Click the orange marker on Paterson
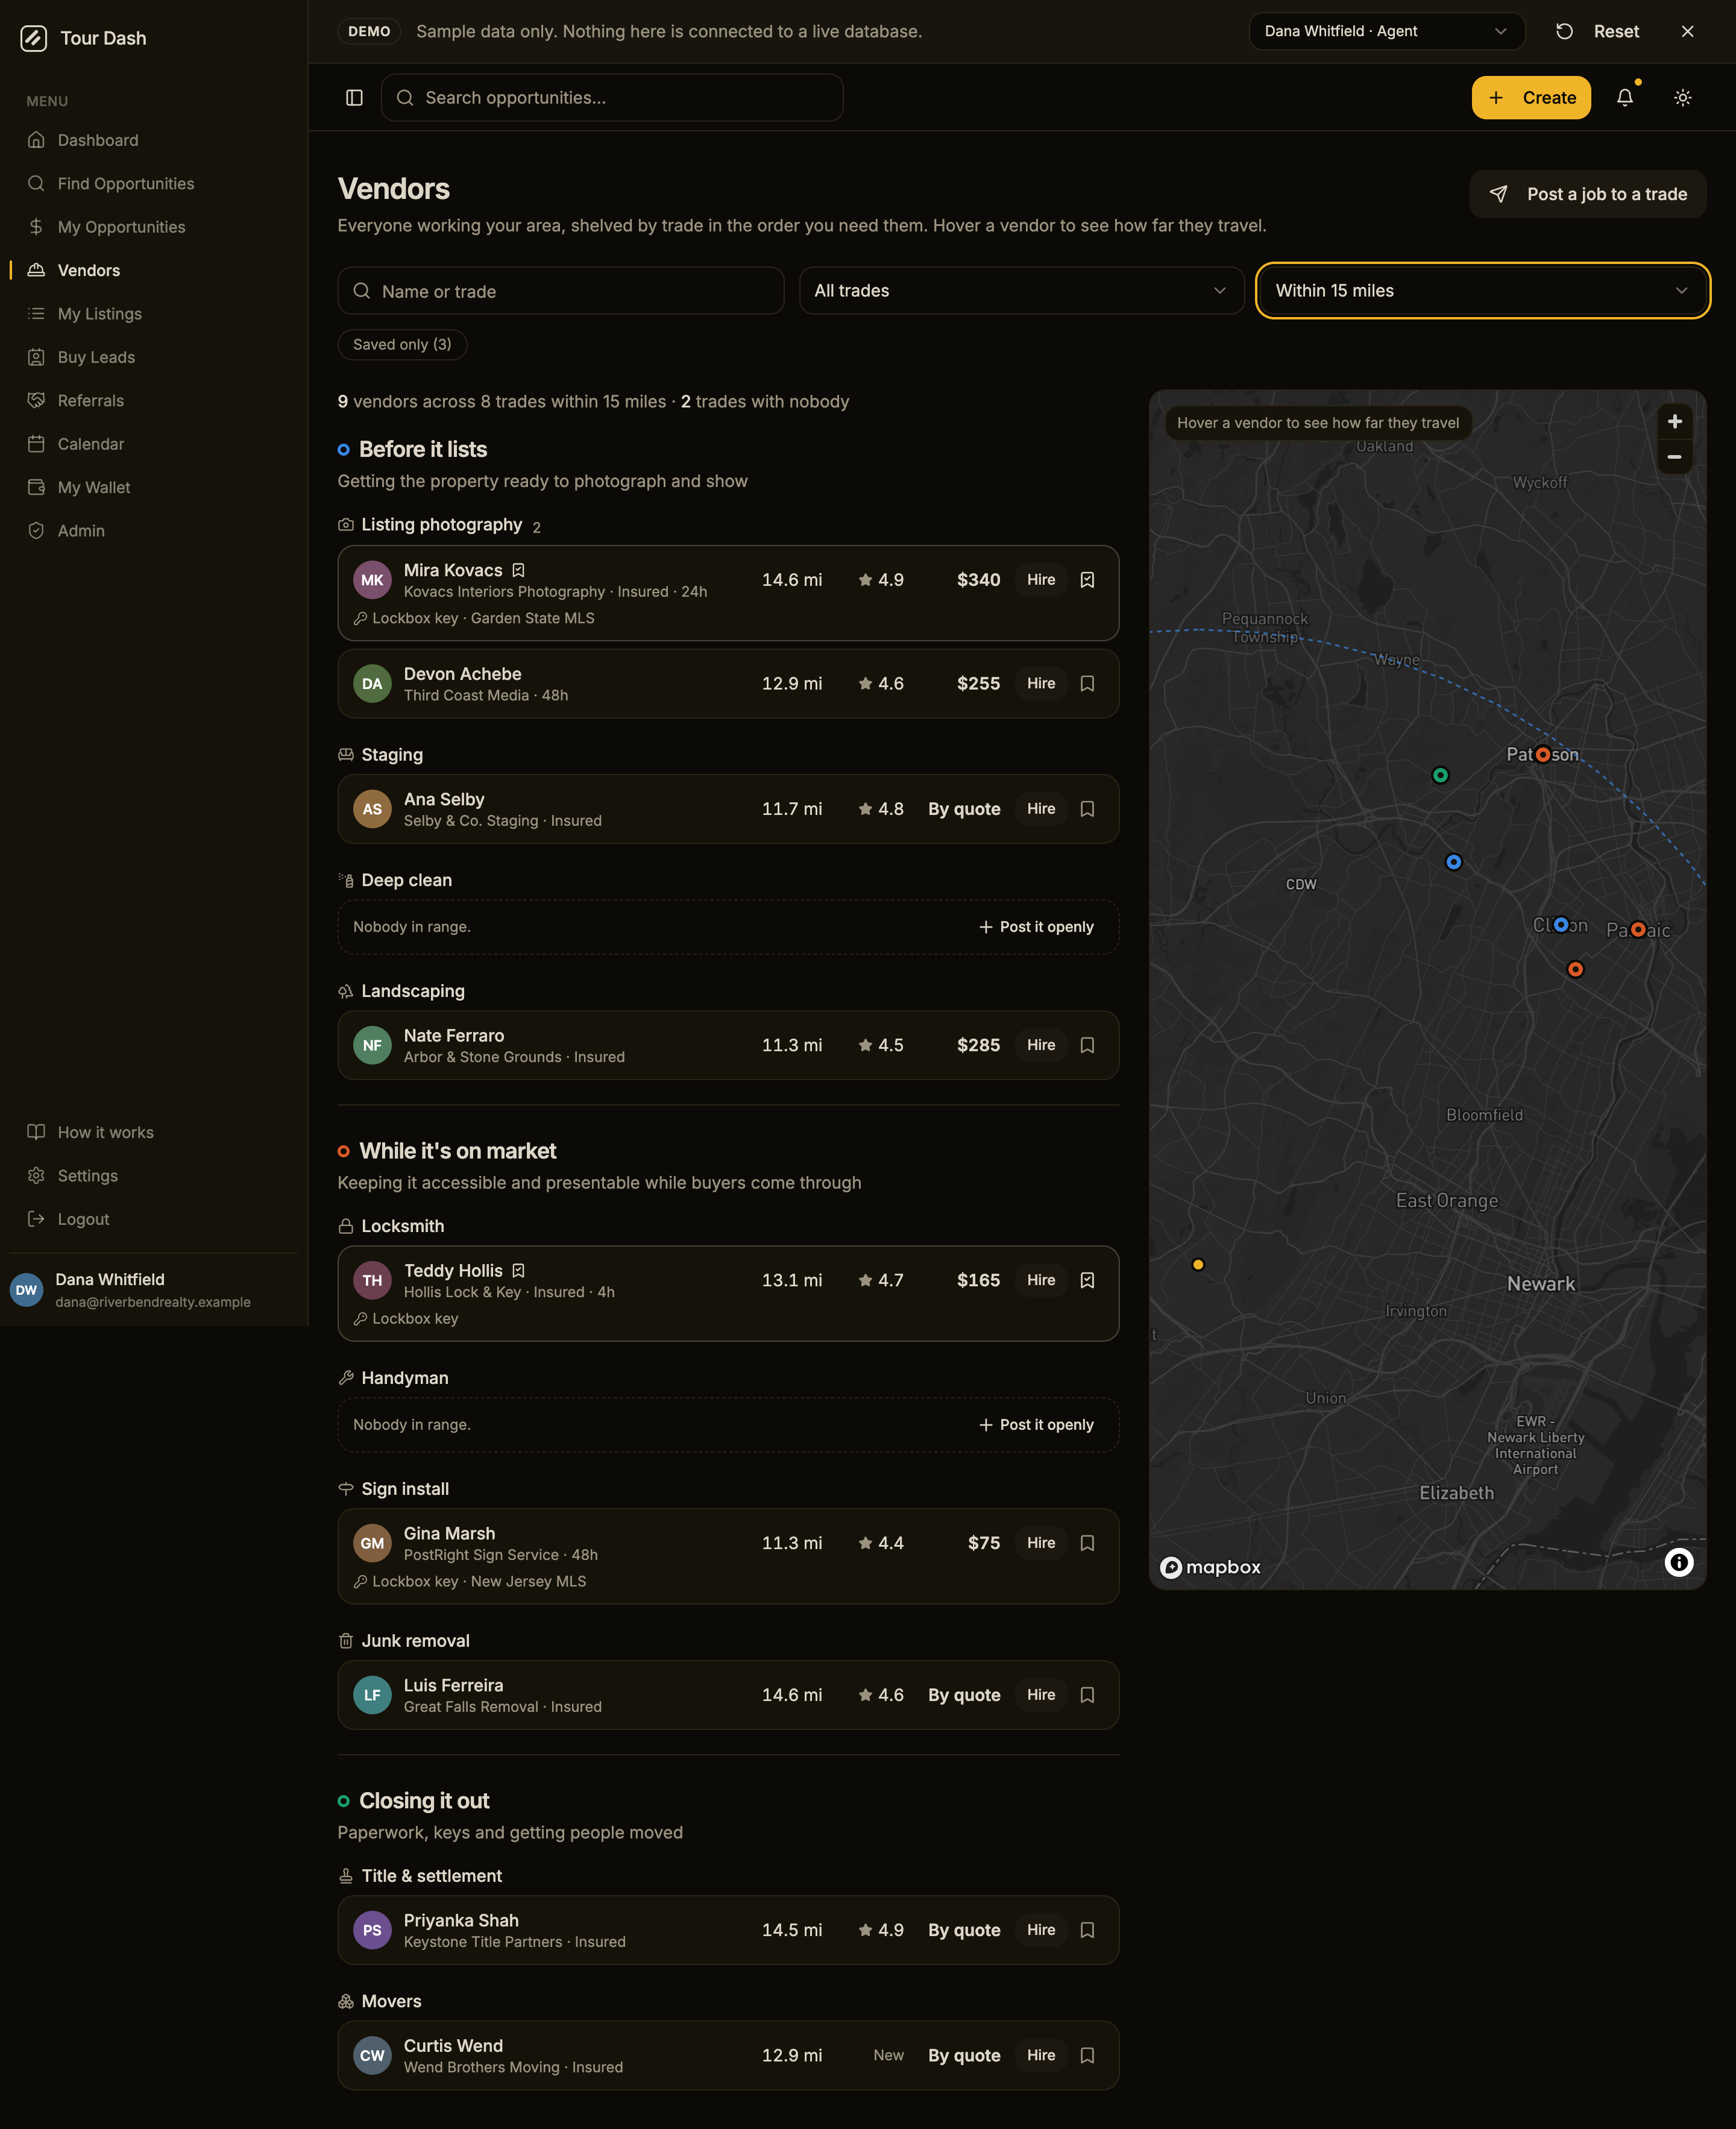Viewport: 1736px width, 2129px height. 1543,754
